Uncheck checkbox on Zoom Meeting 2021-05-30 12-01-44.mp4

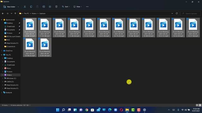(x=98, y=19)
